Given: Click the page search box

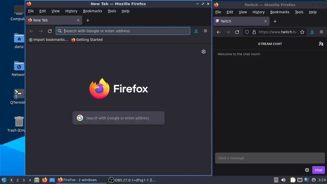Looking at the screenshot, I should (119, 118).
